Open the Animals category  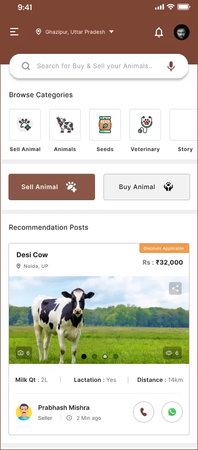pyautogui.click(x=65, y=125)
